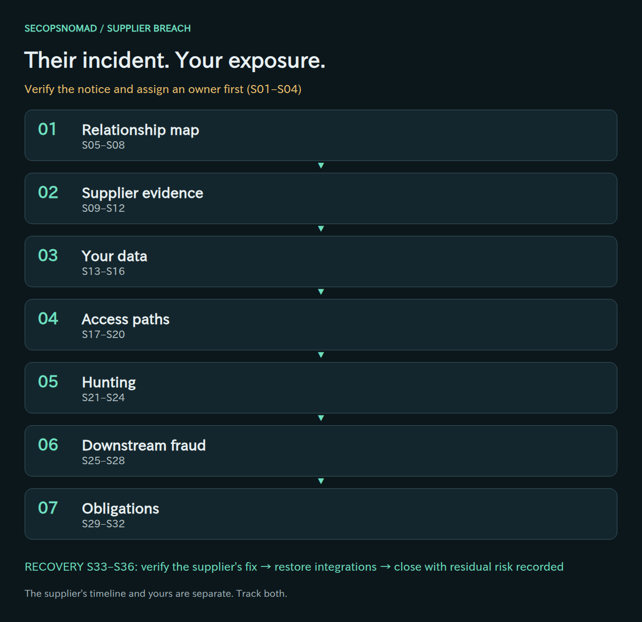Screen dimensions: 642x622
Task: Select the Hunting step card
Action: pos(321,388)
